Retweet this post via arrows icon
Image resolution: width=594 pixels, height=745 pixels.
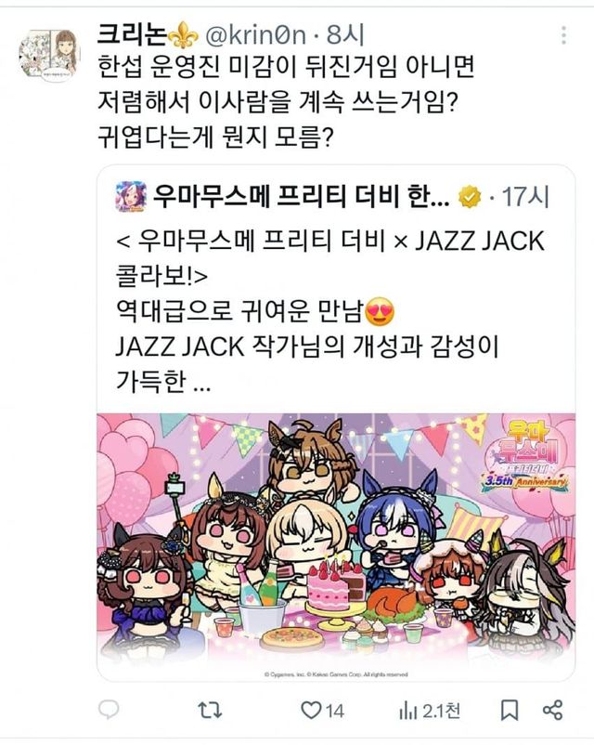[210, 711]
